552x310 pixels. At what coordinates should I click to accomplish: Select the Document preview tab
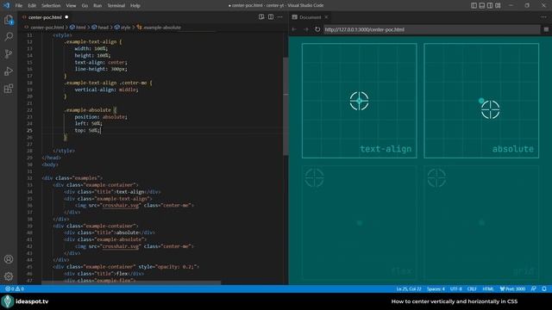[x=310, y=17]
